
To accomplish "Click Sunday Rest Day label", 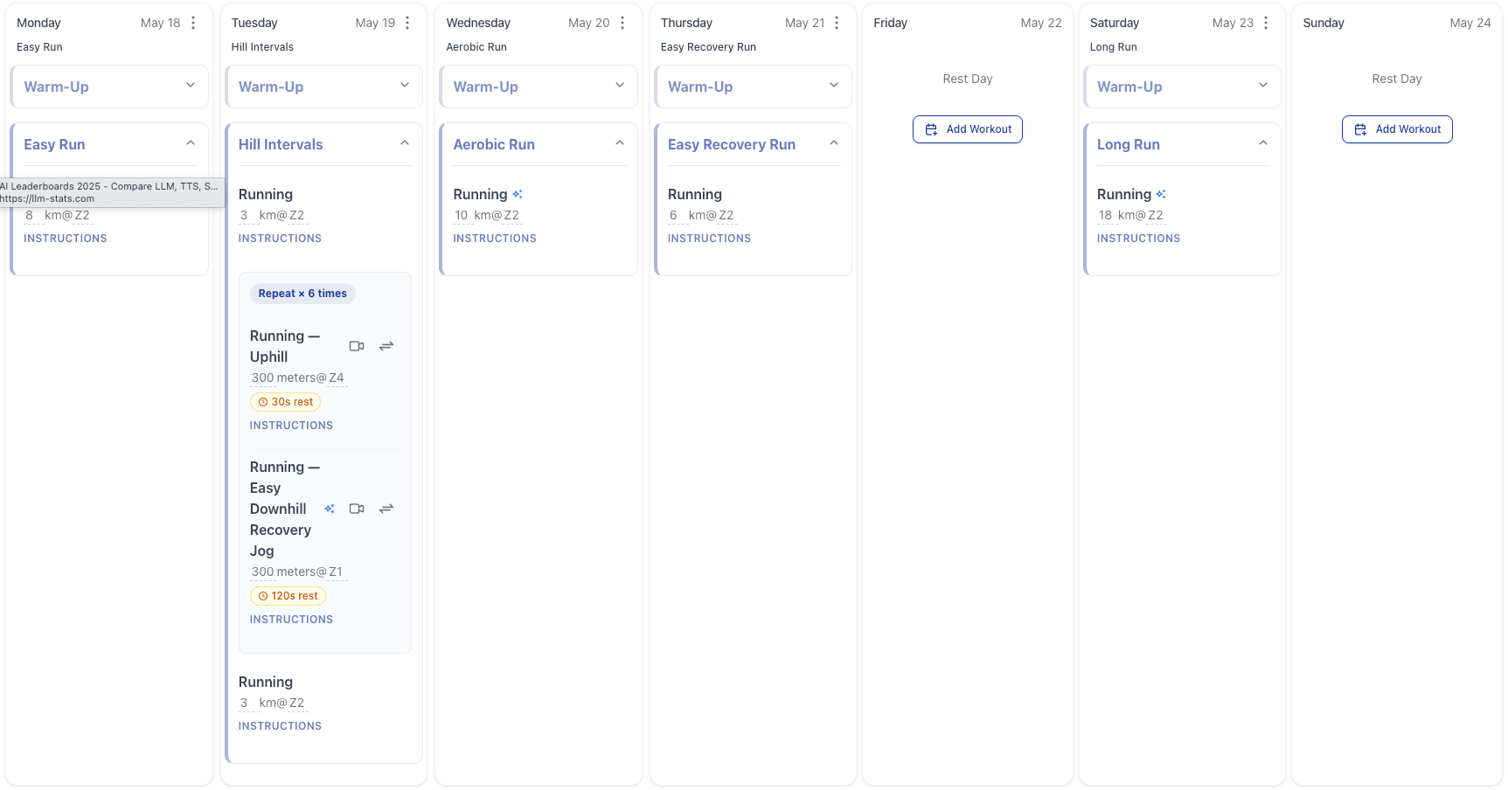I will tap(1397, 79).
